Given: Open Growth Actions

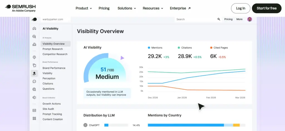Looking at the screenshot, I should 51,104.
